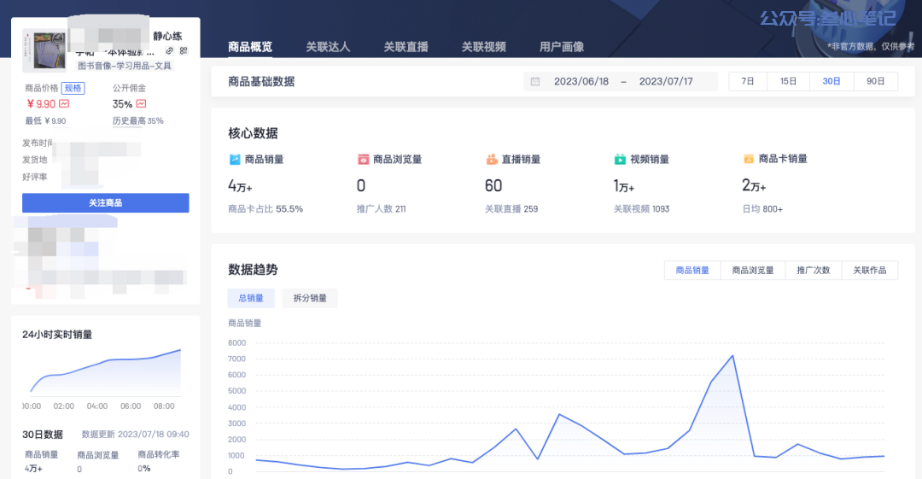Open the 规格 price specification tag
This screenshot has width=922, height=479.
click(x=73, y=88)
